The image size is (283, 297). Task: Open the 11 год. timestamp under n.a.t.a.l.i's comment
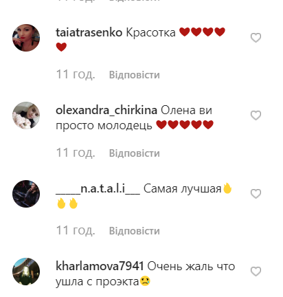[76, 230]
